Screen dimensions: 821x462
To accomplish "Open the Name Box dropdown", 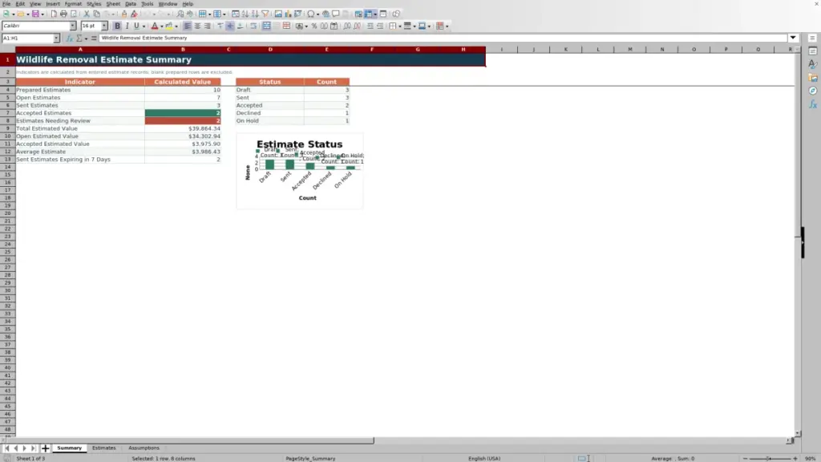I will click(57, 38).
